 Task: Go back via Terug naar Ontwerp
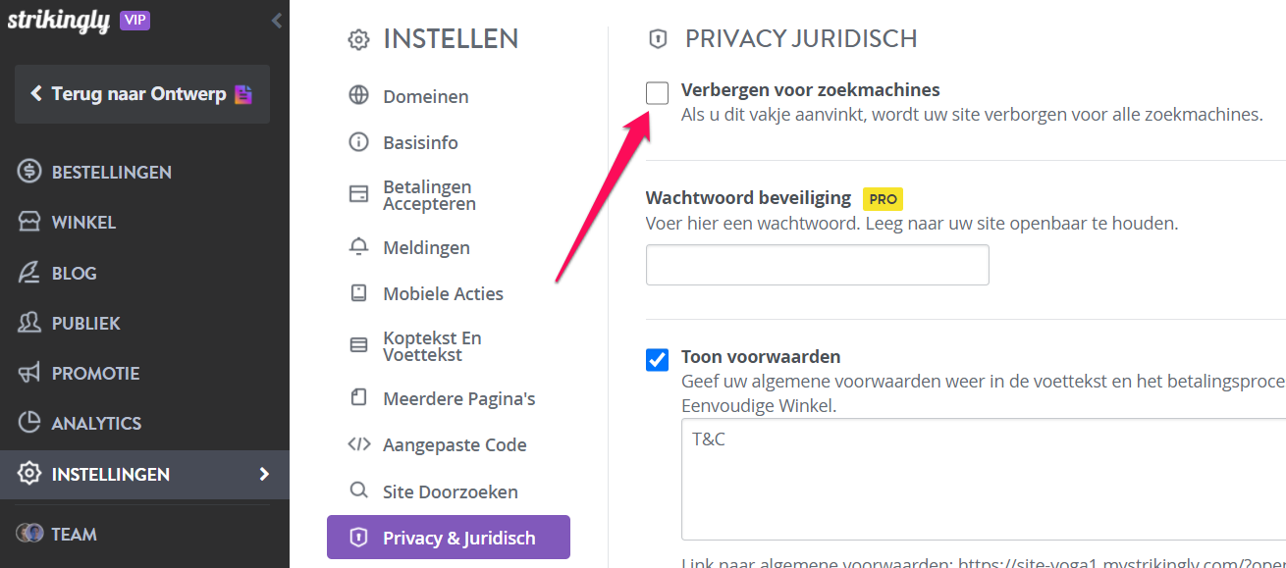(x=142, y=94)
